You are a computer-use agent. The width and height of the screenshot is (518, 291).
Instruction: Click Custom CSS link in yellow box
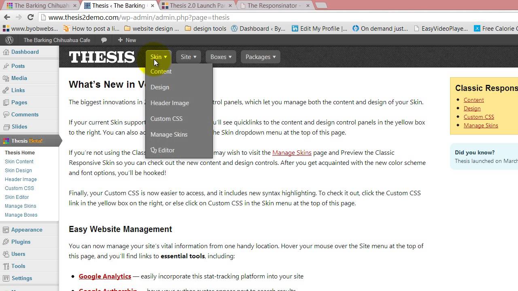pyautogui.click(x=479, y=117)
